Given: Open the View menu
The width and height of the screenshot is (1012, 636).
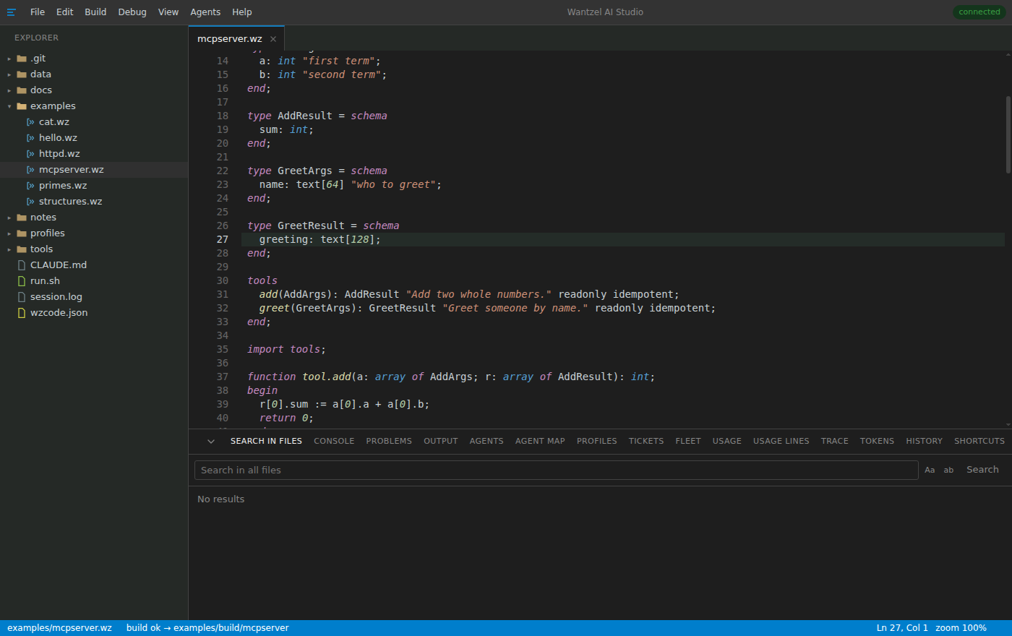Looking at the screenshot, I should [168, 12].
